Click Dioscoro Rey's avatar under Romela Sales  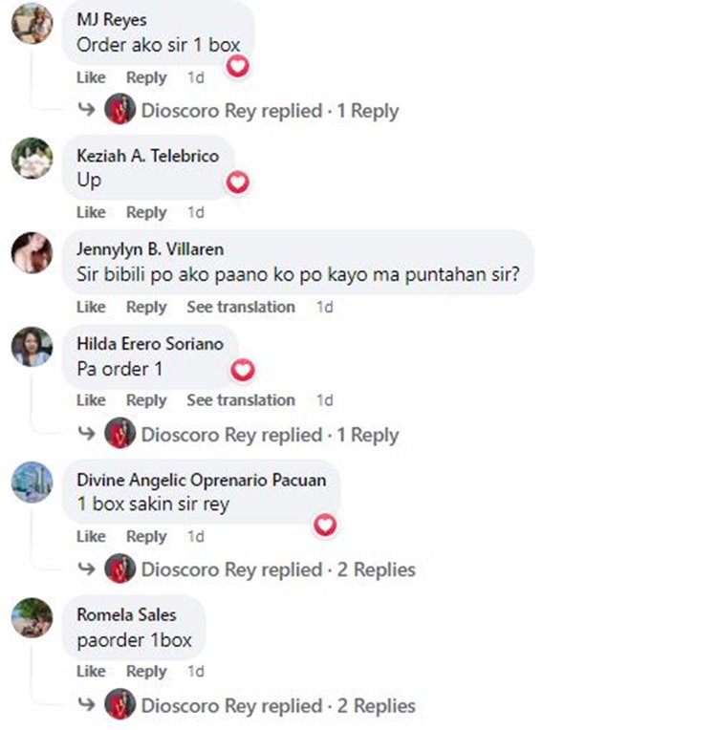point(119,704)
